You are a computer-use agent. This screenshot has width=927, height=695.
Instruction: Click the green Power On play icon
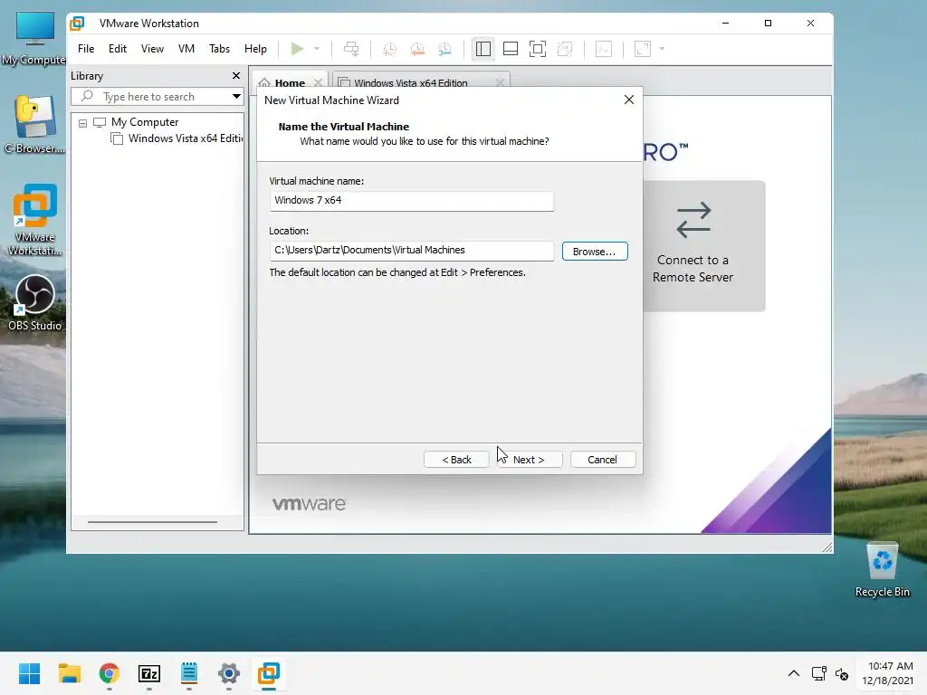point(297,49)
